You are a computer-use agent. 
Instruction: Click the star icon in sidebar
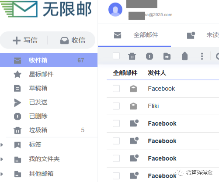pos(17,74)
